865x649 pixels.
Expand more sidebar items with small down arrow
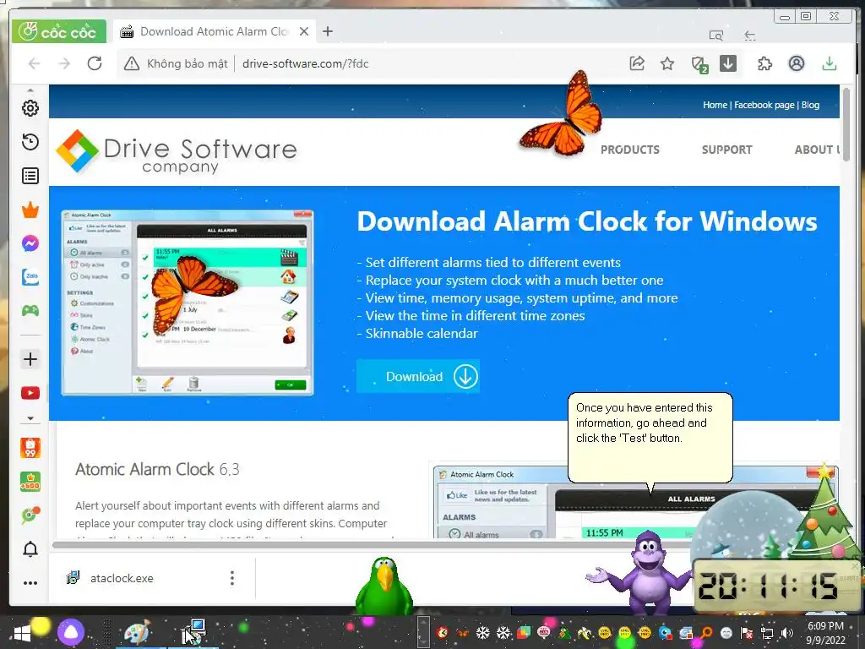[30, 418]
